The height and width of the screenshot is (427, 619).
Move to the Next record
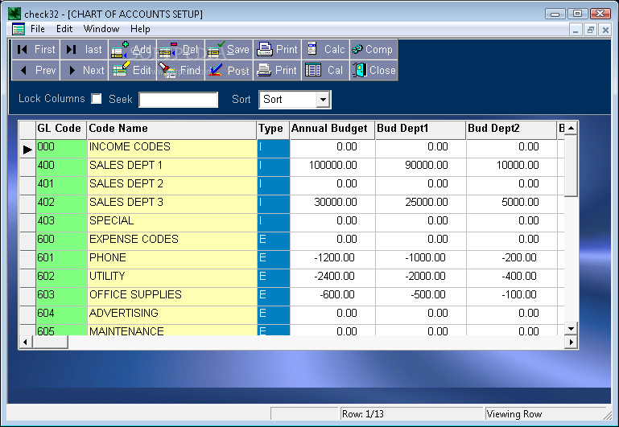tap(84, 71)
